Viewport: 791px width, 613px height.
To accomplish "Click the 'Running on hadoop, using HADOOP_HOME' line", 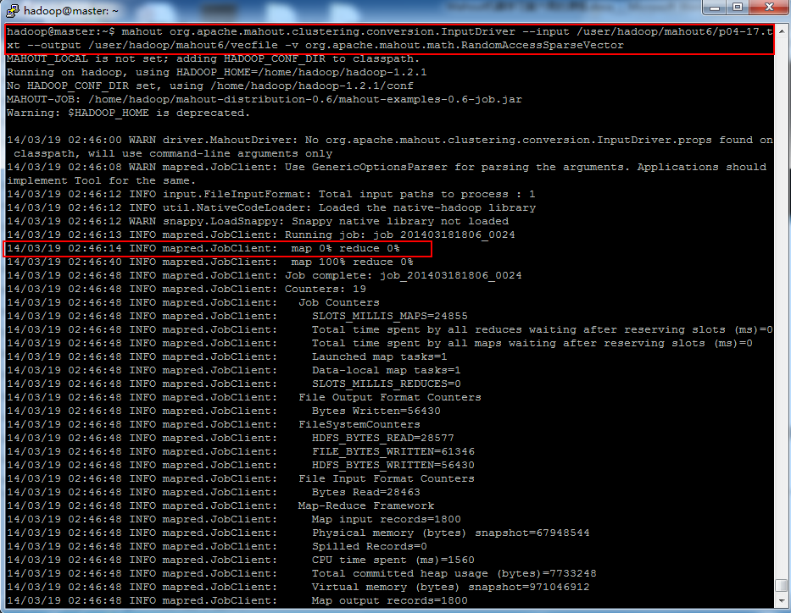I will 216,73.
